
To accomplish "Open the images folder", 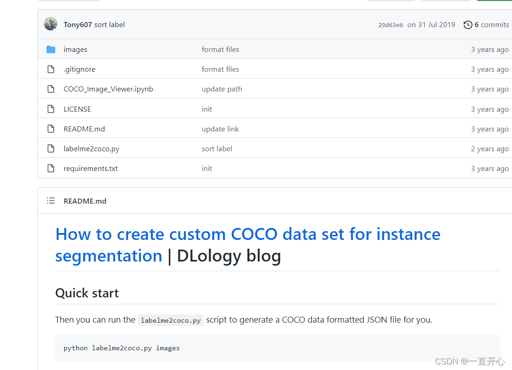I will click(75, 50).
